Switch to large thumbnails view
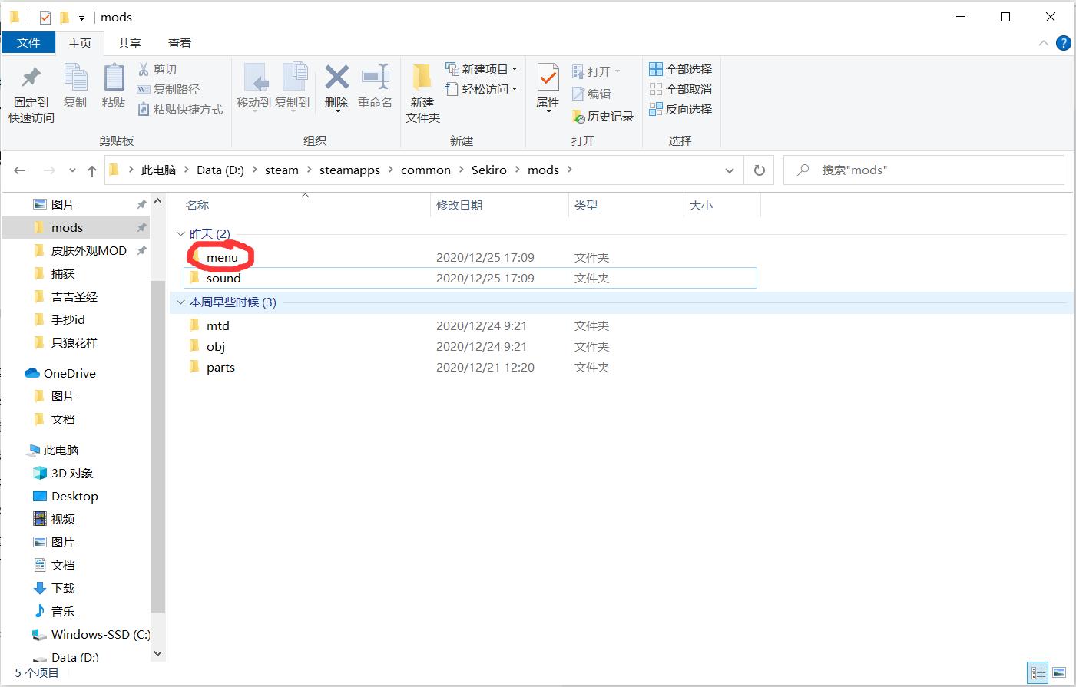The width and height of the screenshot is (1076, 687). pos(1059,673)
